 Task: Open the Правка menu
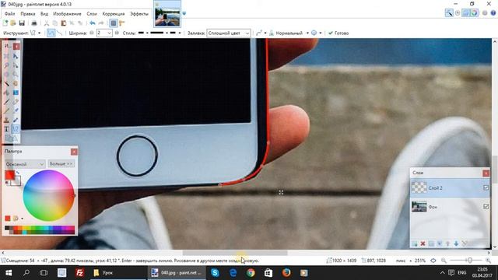pyautogui.click(x=28, y=14)
